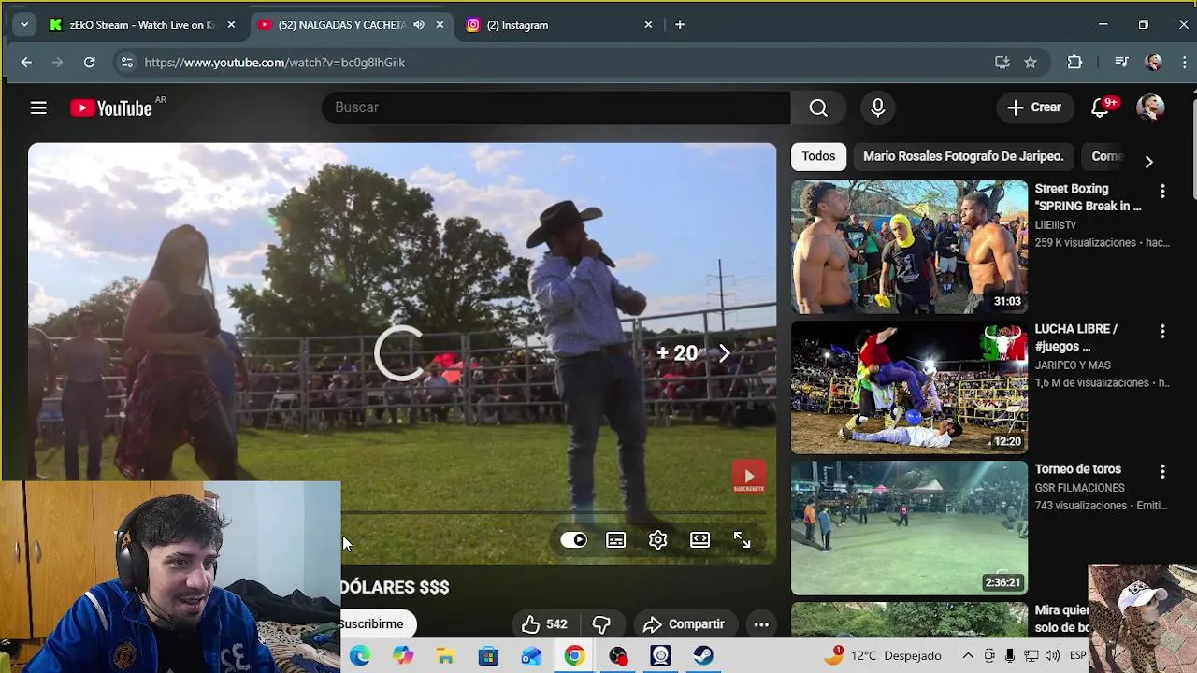Screen dimensions: 1197x673
Task: Click the Suscríbete watermark in video
Action: [x=748, y=477]
